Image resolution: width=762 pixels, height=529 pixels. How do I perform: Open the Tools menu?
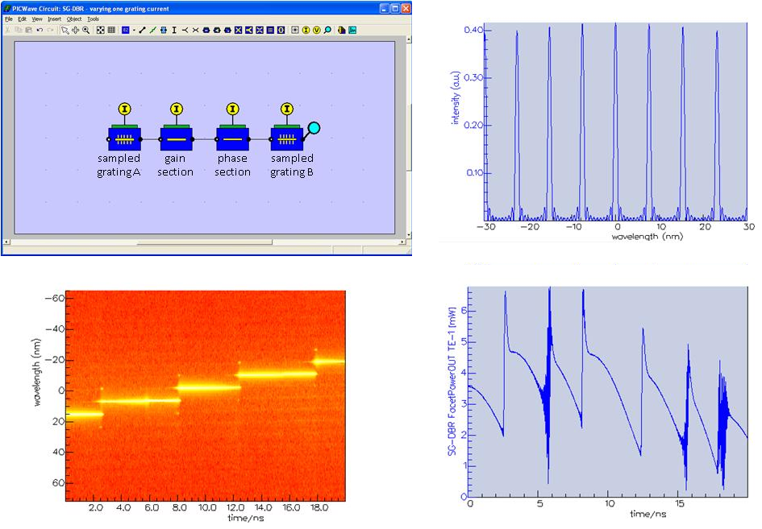coord(93,19)
